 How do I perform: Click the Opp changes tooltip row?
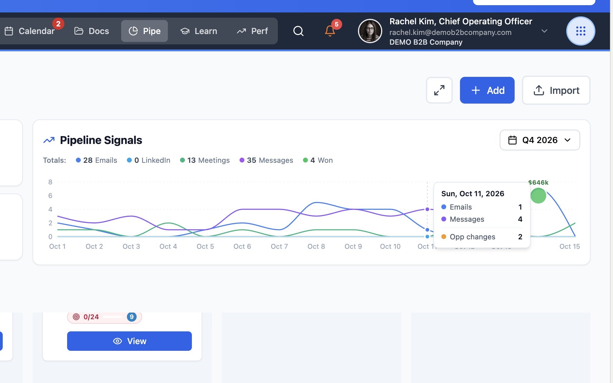(482, 237)
